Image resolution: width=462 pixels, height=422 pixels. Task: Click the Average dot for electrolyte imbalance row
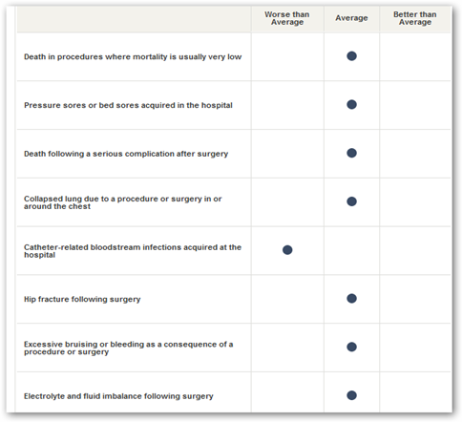coord(351,395)
